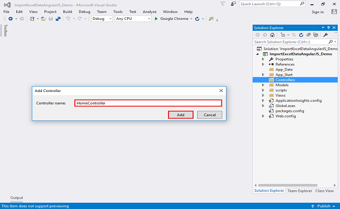Start debugging with the green play icon
Image resolution: width=340 pixels, height=209 pixels.
click(x=156, y=19)
